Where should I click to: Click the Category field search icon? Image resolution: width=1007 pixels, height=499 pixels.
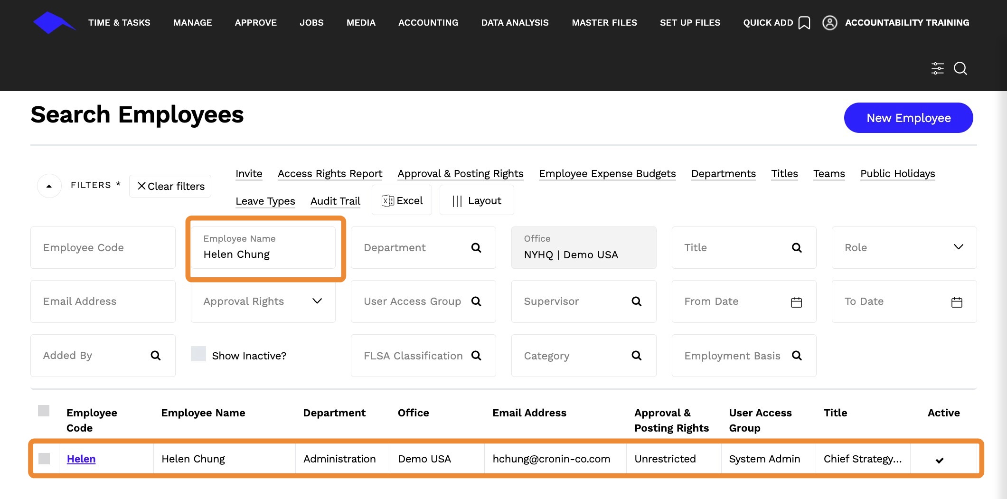(637, 355)
